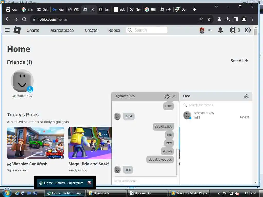
Task: Click the Roblox search field
Action: pos(147,30)
